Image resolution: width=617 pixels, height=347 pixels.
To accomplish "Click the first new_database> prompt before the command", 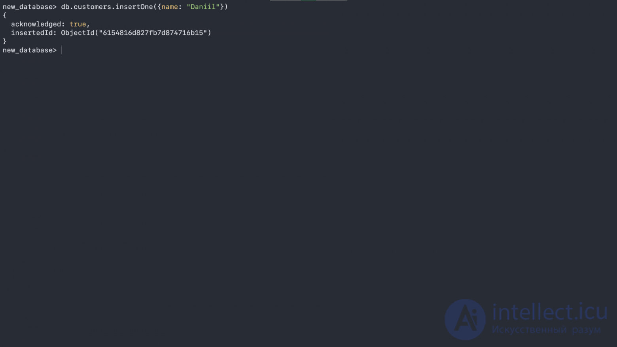I will click(30, 7).
